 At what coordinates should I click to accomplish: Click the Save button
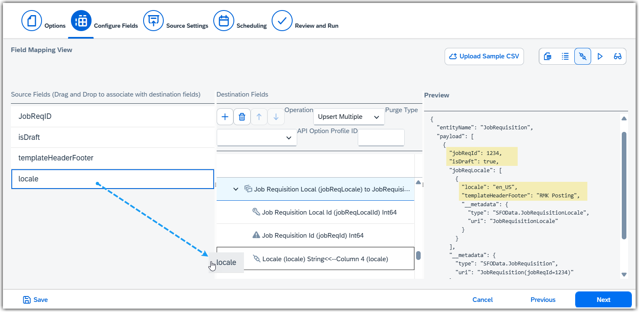pos(35,300)
